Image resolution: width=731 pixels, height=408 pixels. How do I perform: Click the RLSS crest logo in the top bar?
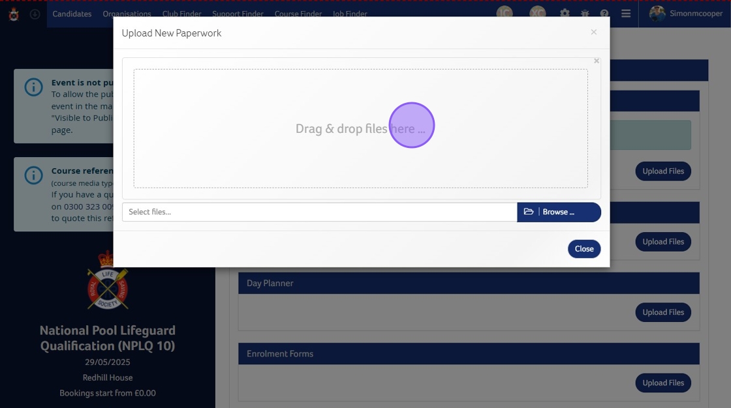coord(14,14)
